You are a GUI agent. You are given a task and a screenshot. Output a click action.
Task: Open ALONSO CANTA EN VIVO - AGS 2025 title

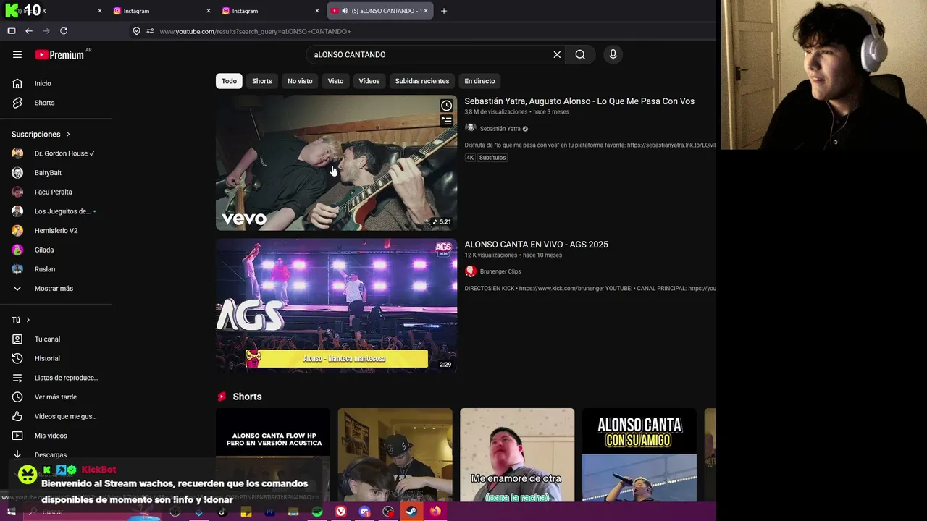[x=537, y=245]
